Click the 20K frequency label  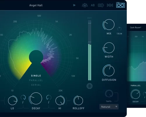(x=60, y=91)
